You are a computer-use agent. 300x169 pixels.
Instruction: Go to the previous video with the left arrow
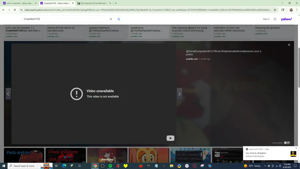(8, 94)
